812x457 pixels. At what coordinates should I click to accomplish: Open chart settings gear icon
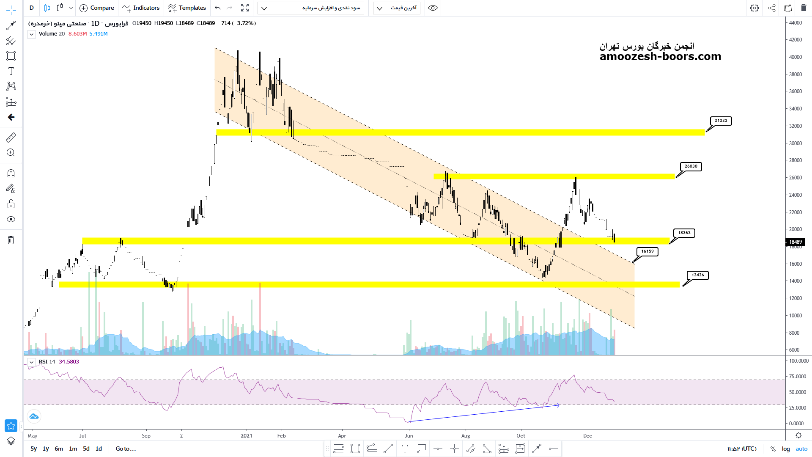point(754,8)
